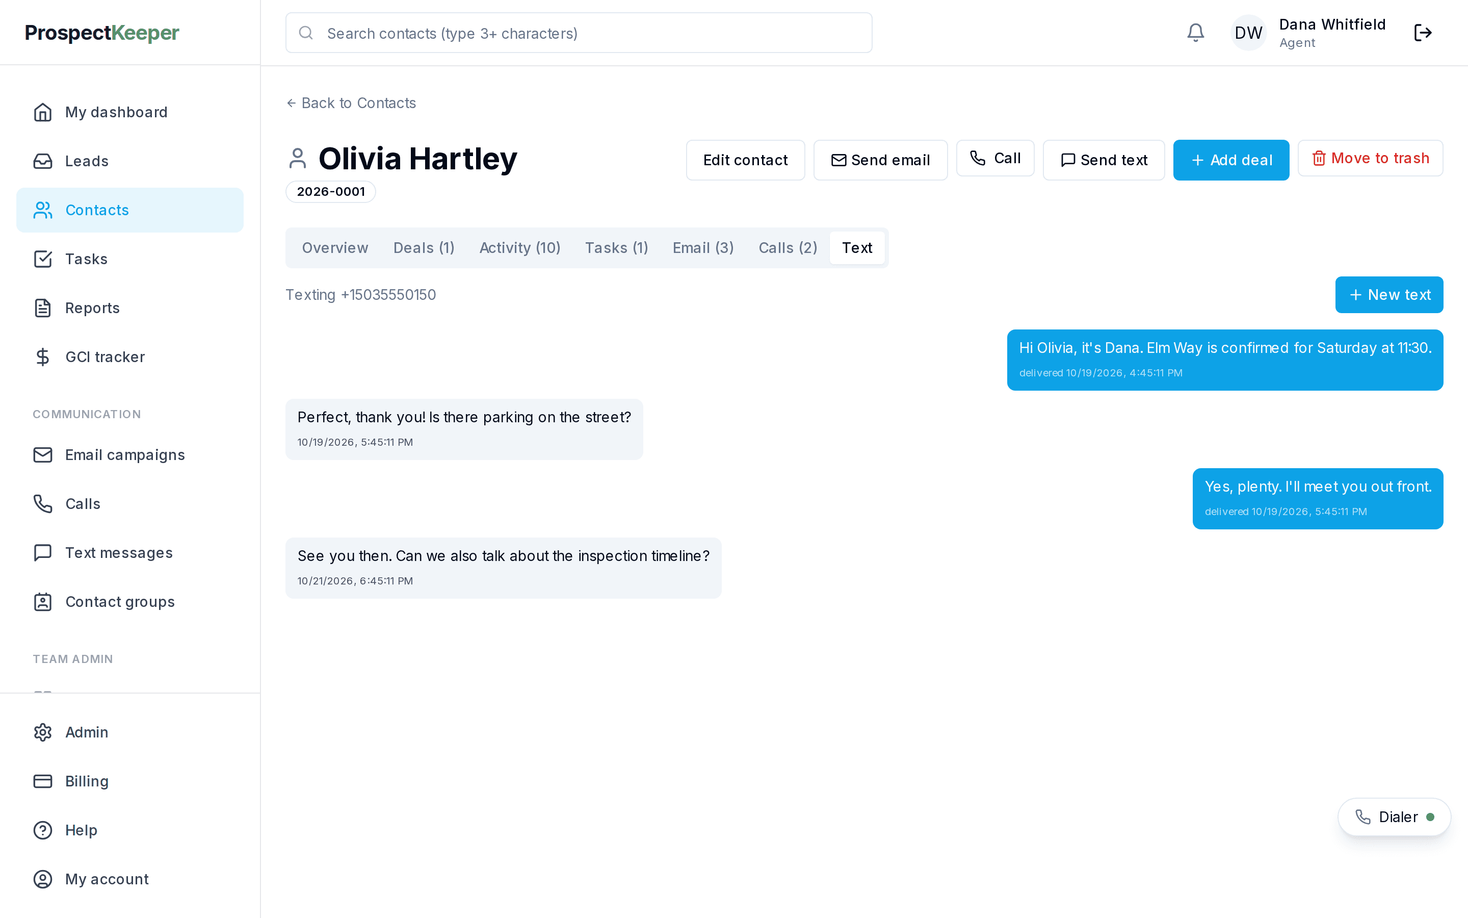Click the Billing card icon
Screen dimensions: 1468x918
(x=42, y=781)
